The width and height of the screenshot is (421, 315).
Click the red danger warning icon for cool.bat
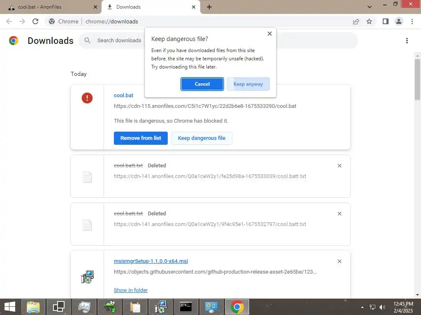click(x=87, y=98)
